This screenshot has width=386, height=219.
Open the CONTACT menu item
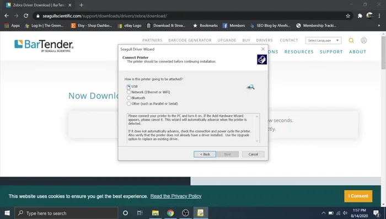[x=289, y=40]
